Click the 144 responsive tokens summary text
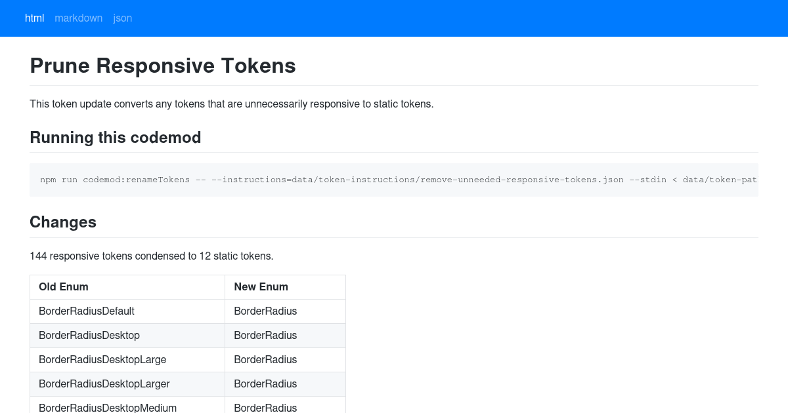Screen dimensions: 788x413 pyautogui.click(x=152, y=256)
